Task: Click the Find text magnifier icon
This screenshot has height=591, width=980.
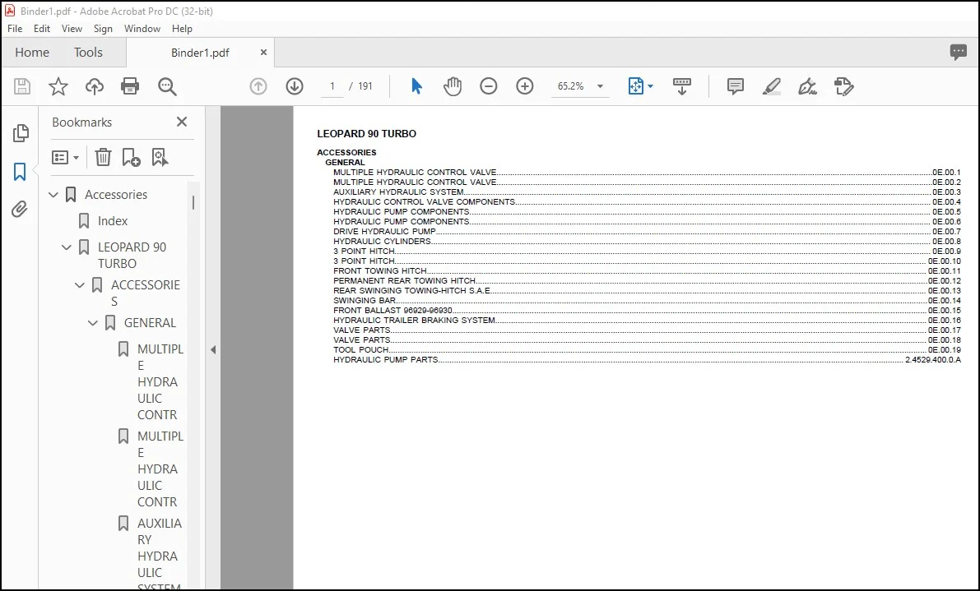Action: click(x=167, y=87)
